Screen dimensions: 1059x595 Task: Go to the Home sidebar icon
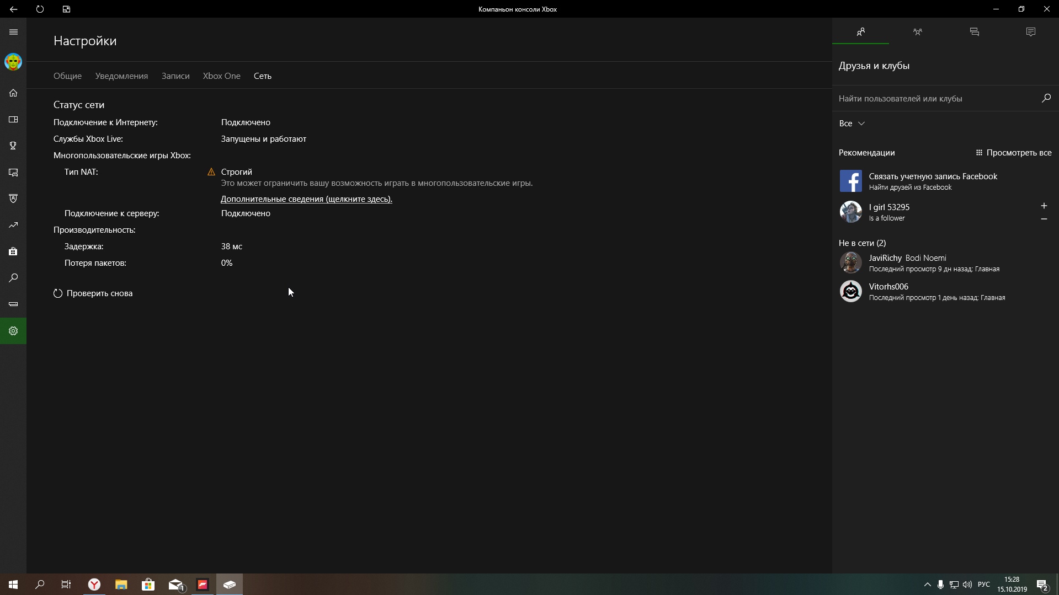13,93
